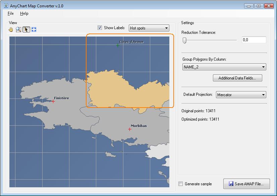
Task: Uncheck the Show Labels checkbox
Action: coord(100,28)
